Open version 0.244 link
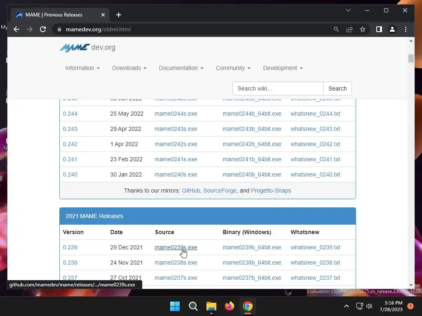This screenshot has width=422, height=316. (x=70, y=114)
